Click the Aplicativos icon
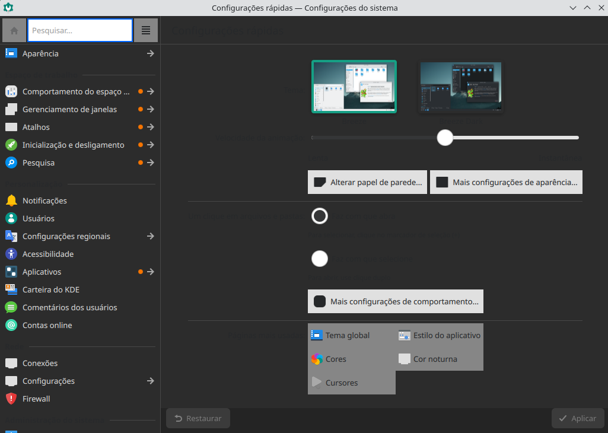This screenshot has height=433, width=608. pyautogui.click(x=11, y=272)
